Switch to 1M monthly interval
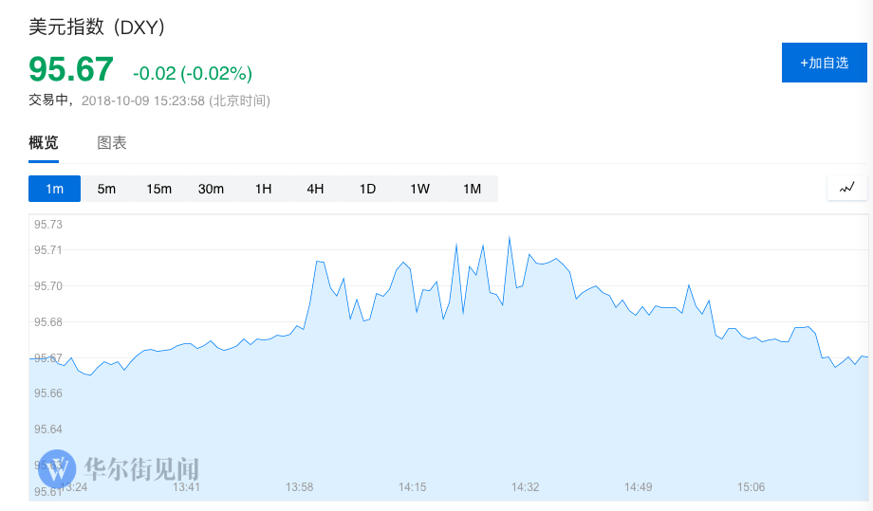Viewport: 873px width, 511px height. [x=472, y=189]
